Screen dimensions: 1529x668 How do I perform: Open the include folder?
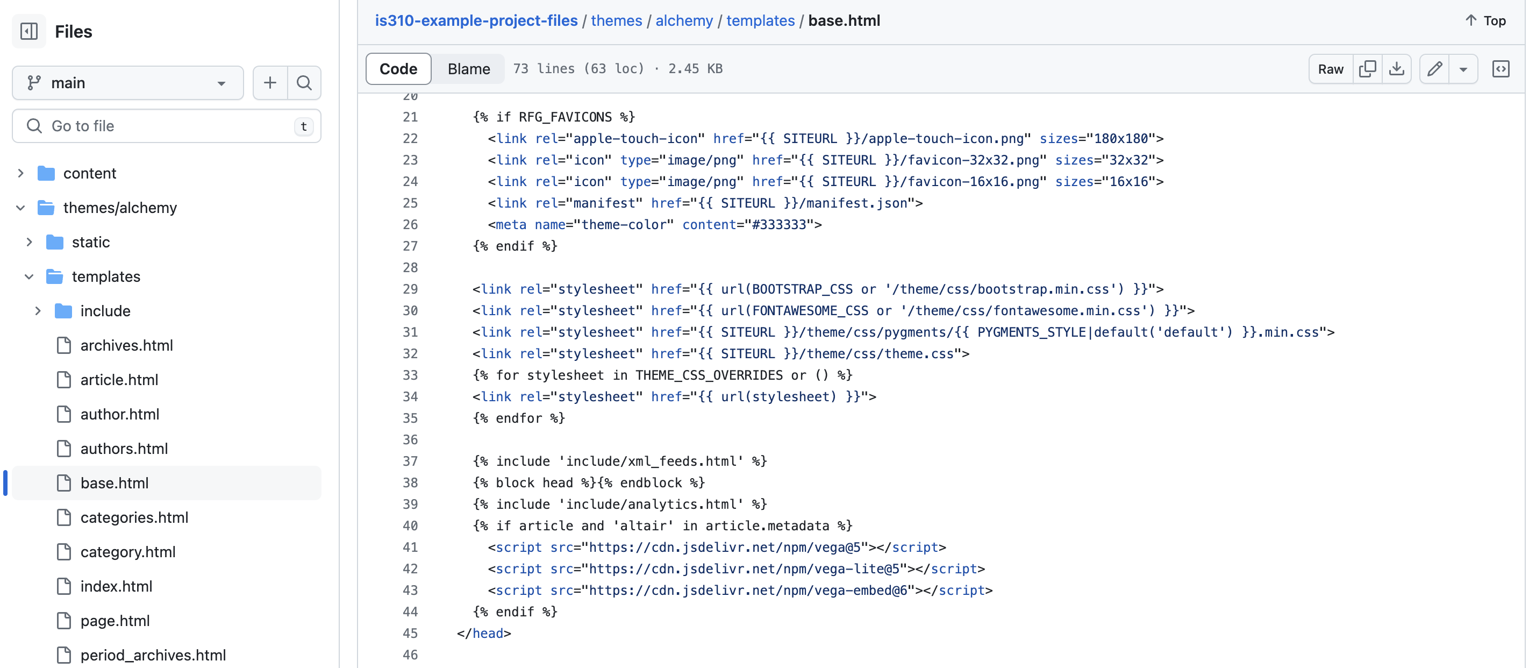(106, 311)
